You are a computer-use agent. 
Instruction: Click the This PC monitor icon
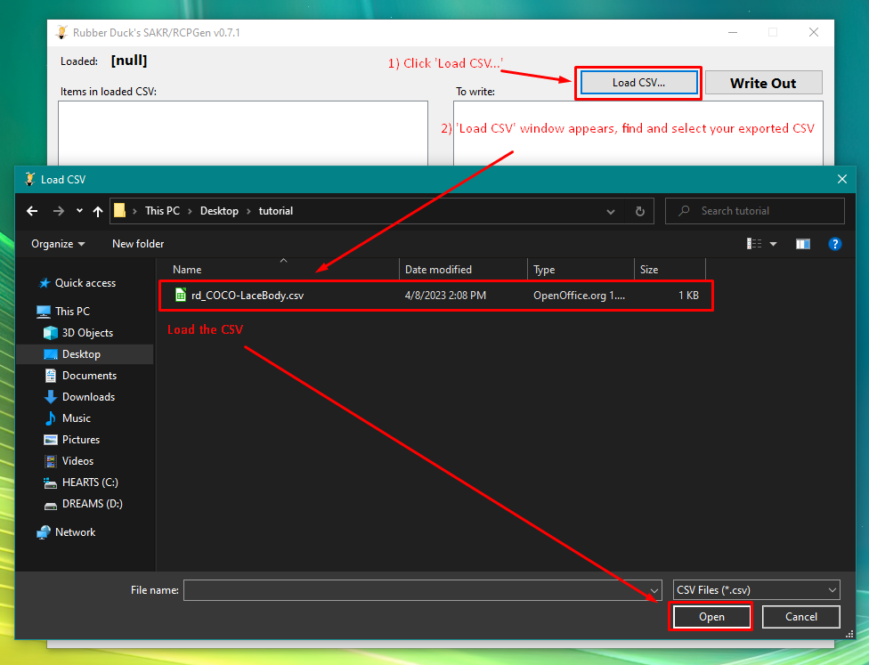[x=44, y=312]
